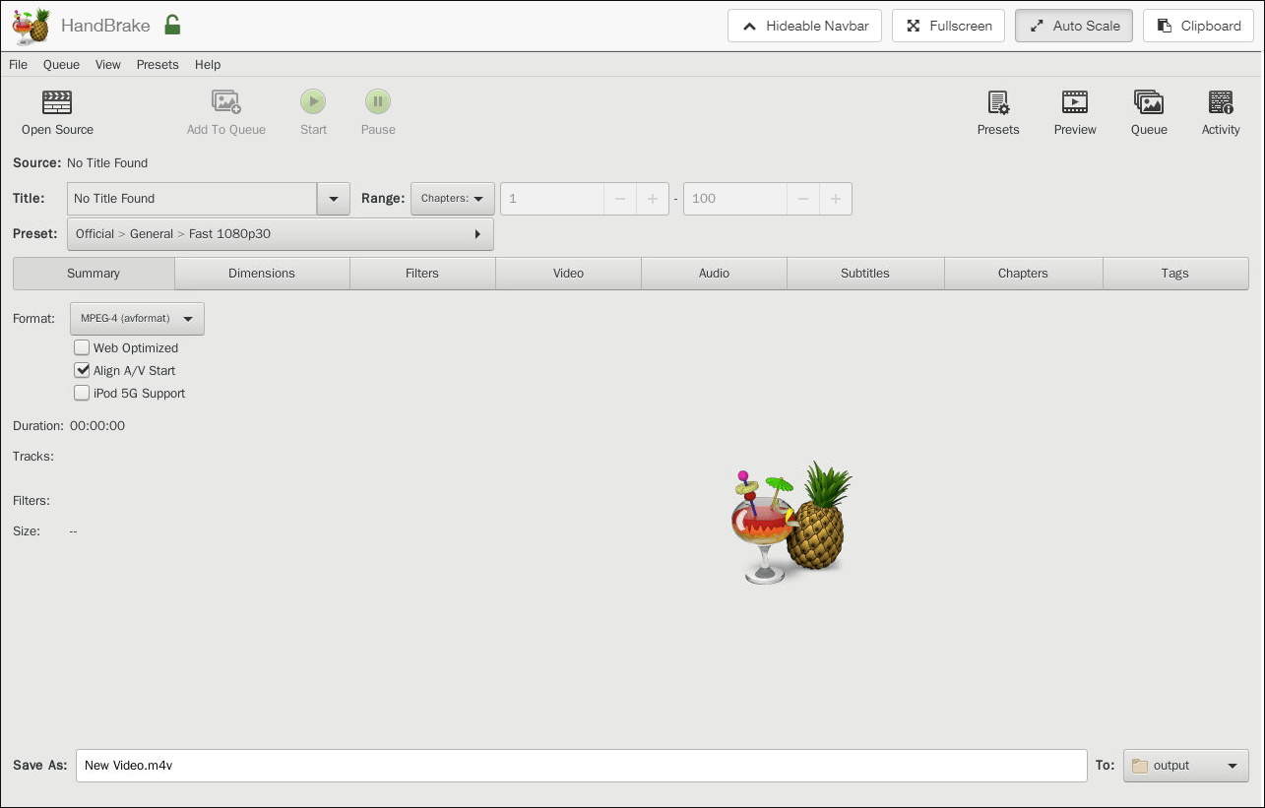This screenshot has height=808, width=1265.
Task: Click the end chapter field showing 100
Action: [x=735, y=199]
